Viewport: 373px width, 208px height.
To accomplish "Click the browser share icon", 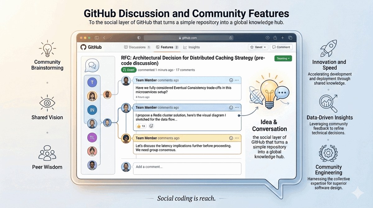I will pos(275,38).
